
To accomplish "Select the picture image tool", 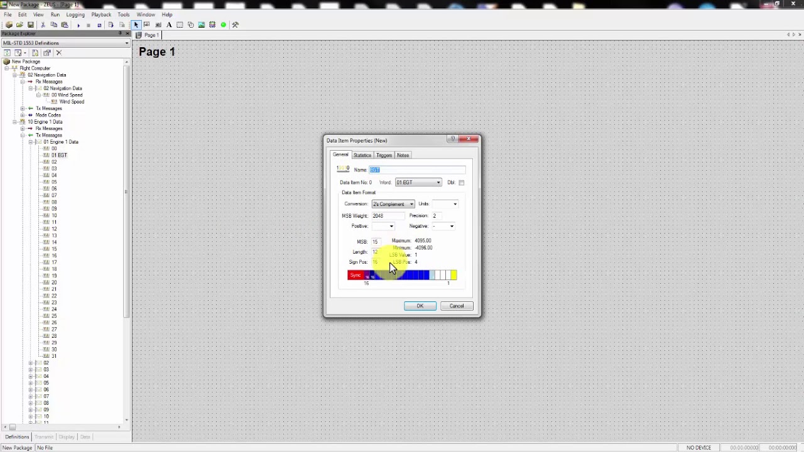I will point(201,24).
